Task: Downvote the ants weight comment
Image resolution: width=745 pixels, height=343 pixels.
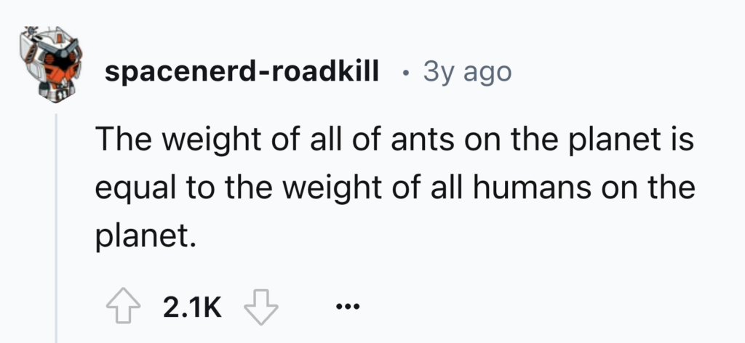Action: click(259, 307)
